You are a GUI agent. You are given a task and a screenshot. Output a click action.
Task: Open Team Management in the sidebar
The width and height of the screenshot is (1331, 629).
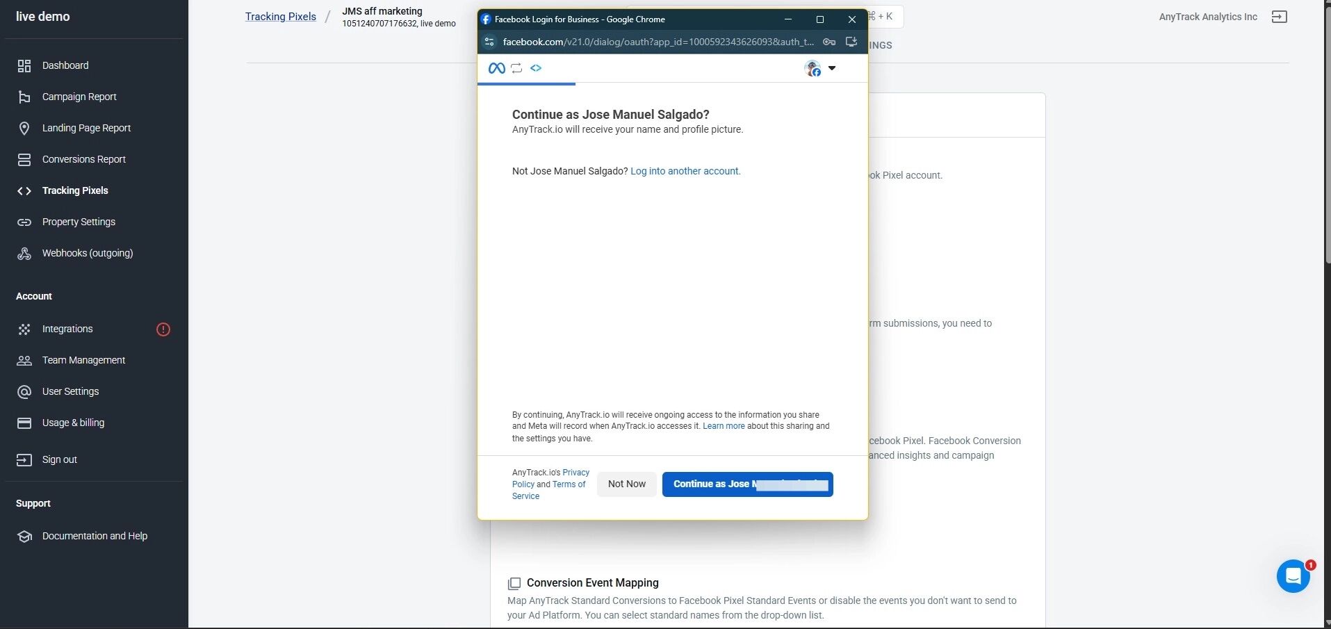pyautogui.click(x=83, y=360)
